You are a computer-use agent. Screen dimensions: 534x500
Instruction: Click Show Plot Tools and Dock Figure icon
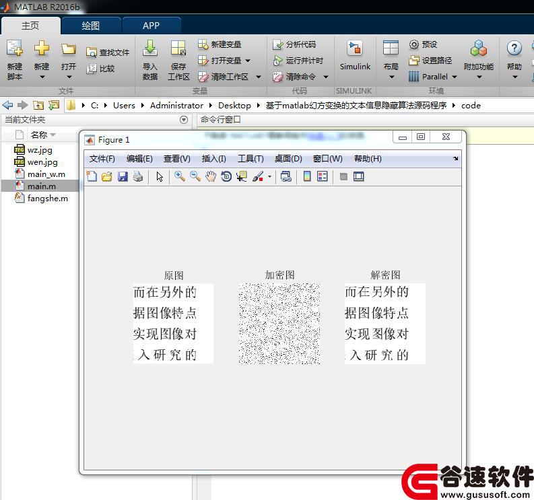(359, 176)
